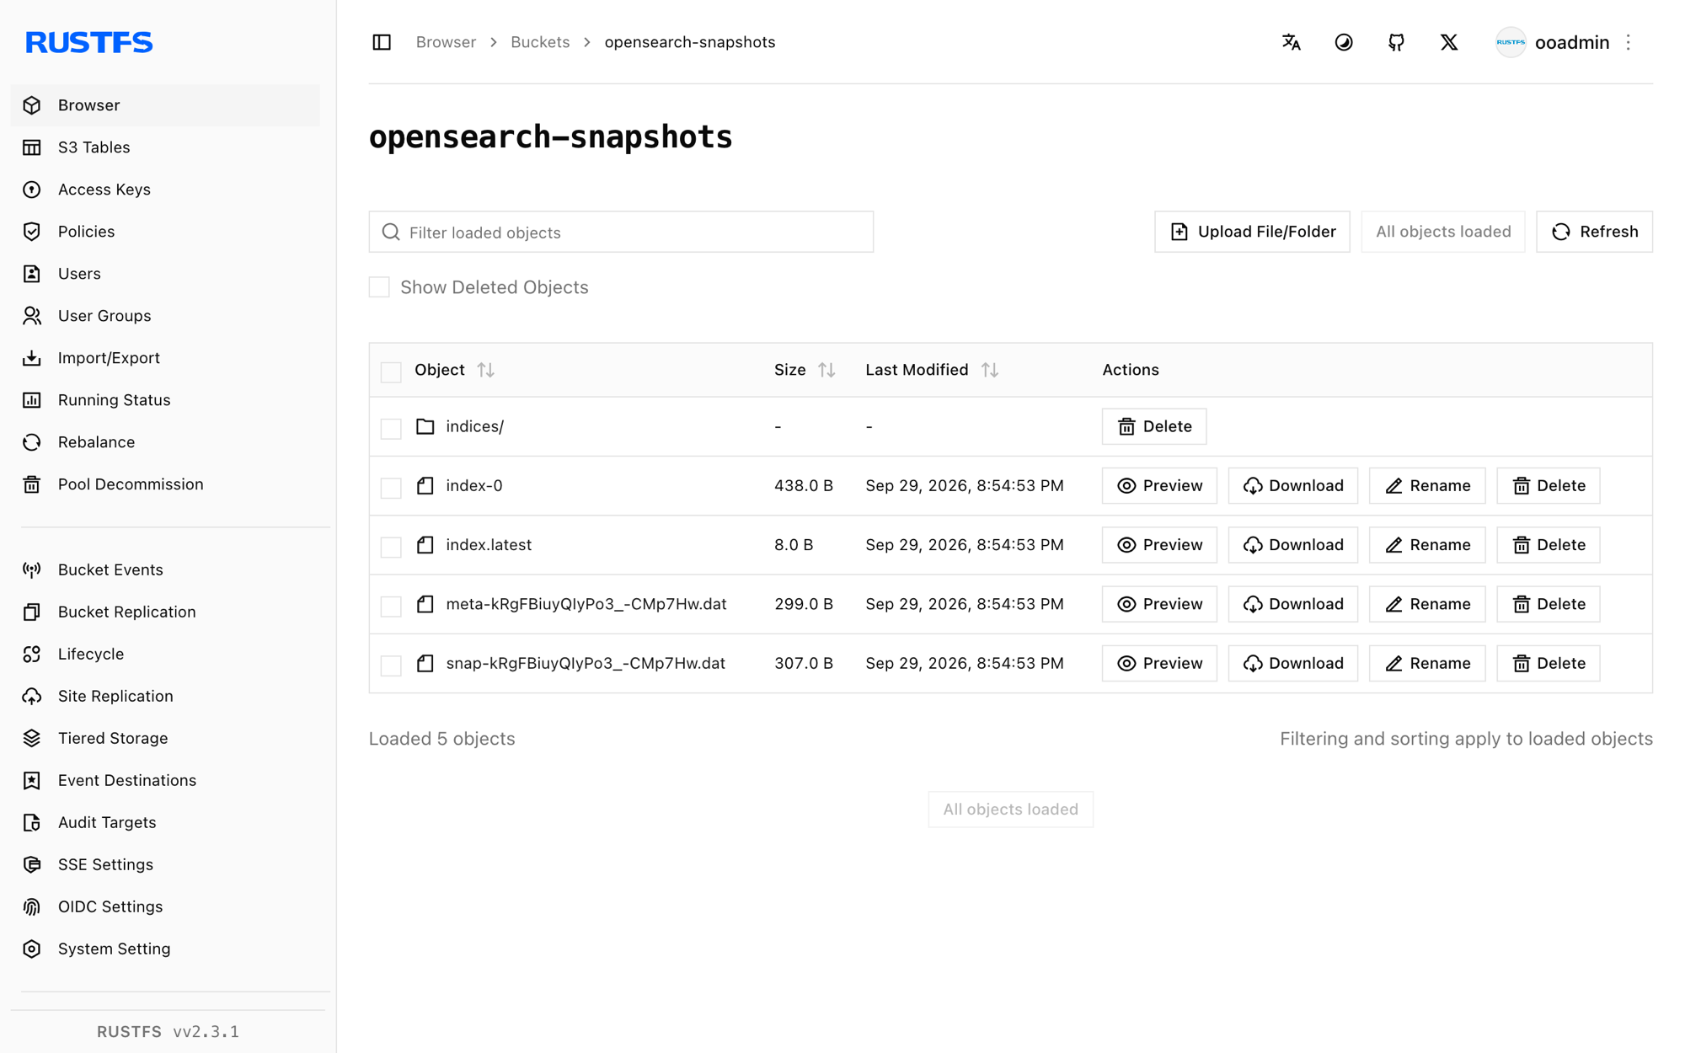Switch theme with the dark mode icon
Screen dimensions: 1685x1053
coord(1344,42)
